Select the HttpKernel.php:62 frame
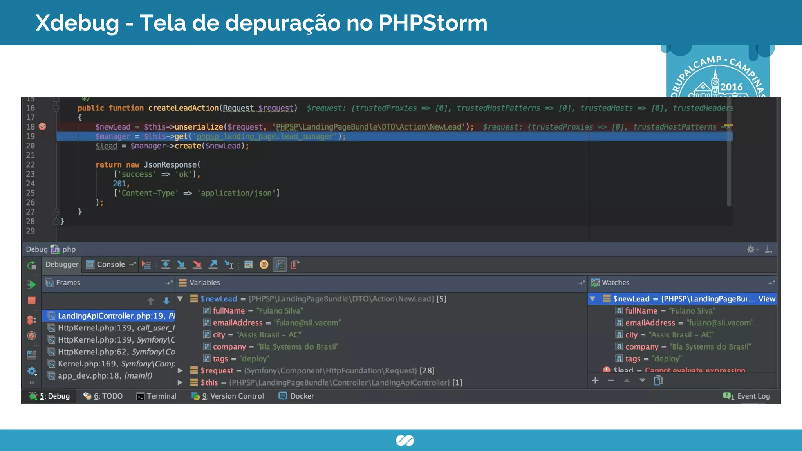802x451 pixels. (x=108, y=352)
